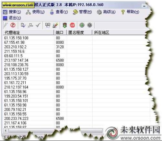Select proxy row 61.135.158.108
162x141 pixels.
coord(75,38)
